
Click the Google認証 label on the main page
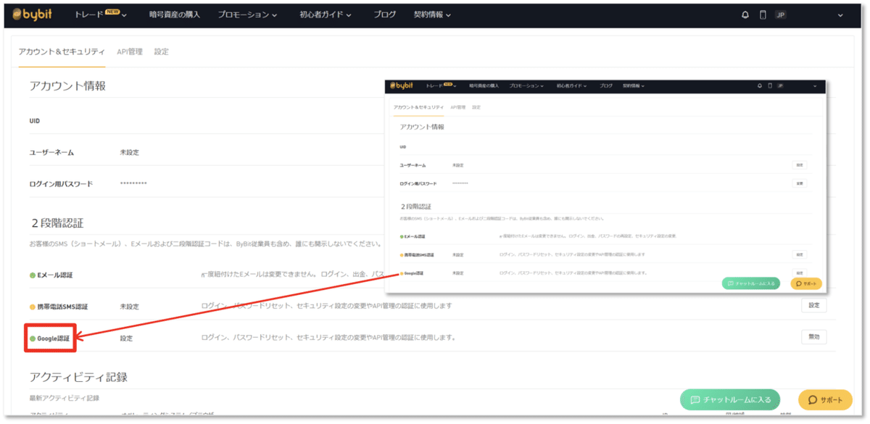[x=54, y=338]
